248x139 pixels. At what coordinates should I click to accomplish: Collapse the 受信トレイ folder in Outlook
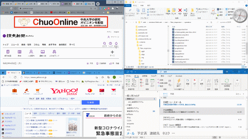(126, 99)
